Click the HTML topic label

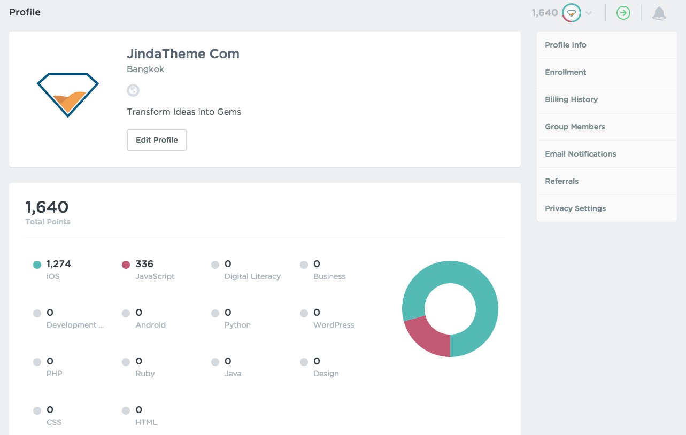147,422
